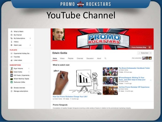Click the ICE Factor channel avatar
The image size is (162, 122).
tap(11, 75)
